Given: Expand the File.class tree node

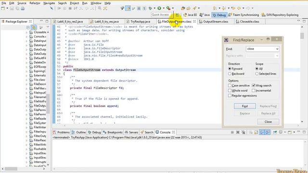Looking at the screenshot, I should (26, 80).
